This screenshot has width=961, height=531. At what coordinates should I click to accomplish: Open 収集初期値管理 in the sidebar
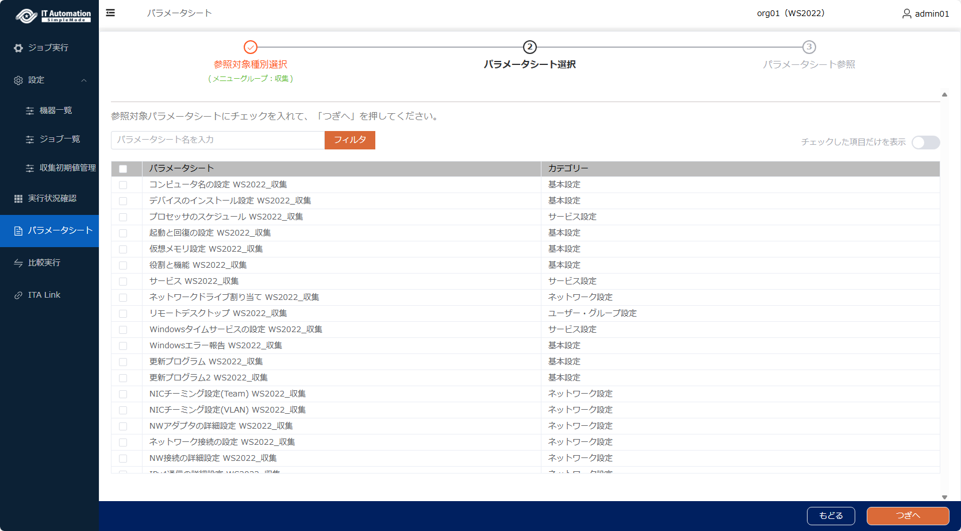click(67, 168)
